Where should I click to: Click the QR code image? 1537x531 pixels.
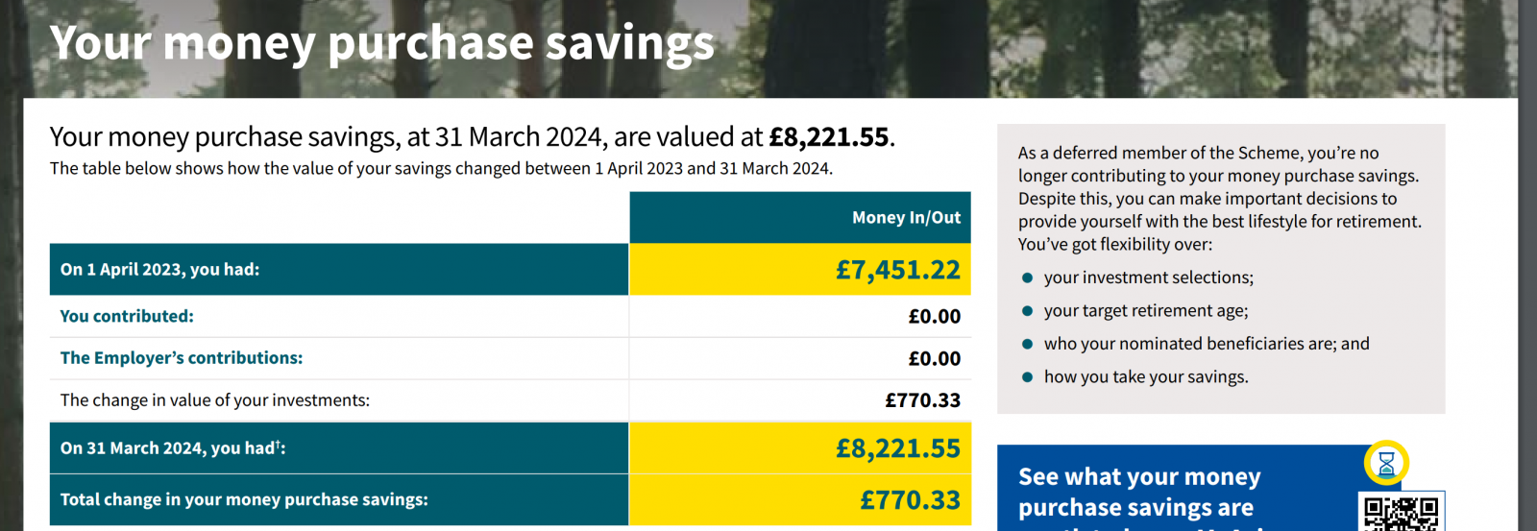coord(1402,512)
